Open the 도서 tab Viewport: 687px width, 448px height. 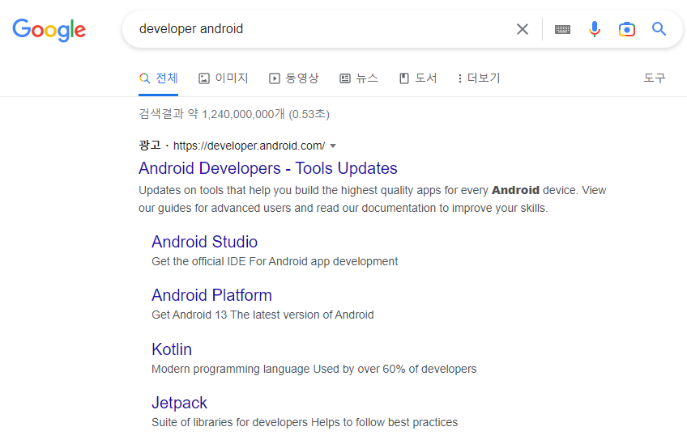418,78
